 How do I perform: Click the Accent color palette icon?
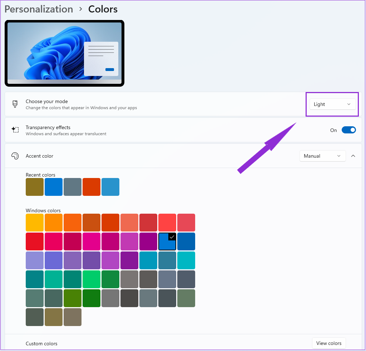click(15, 156)
